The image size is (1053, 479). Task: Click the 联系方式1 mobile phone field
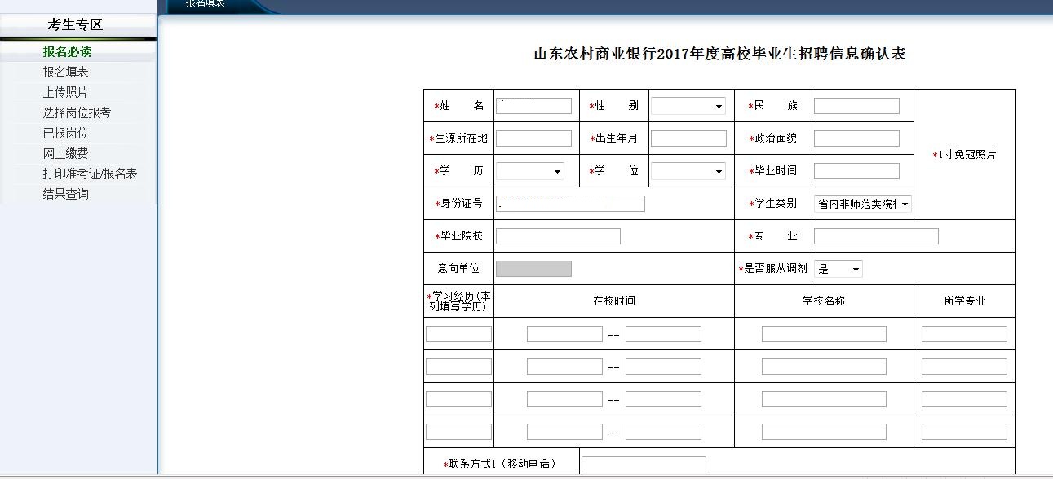pos(644,464)
